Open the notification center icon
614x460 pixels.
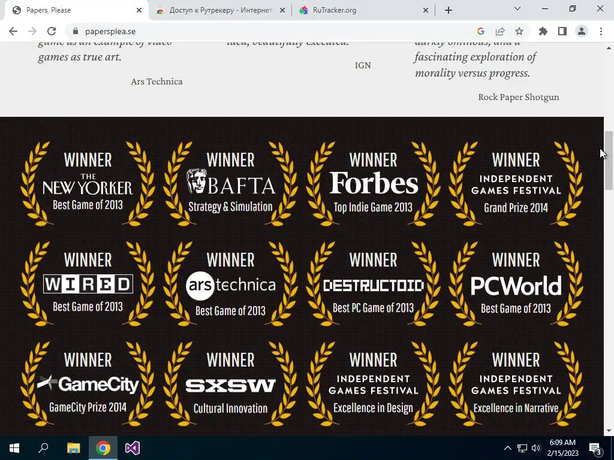click(x=595, y=448)
